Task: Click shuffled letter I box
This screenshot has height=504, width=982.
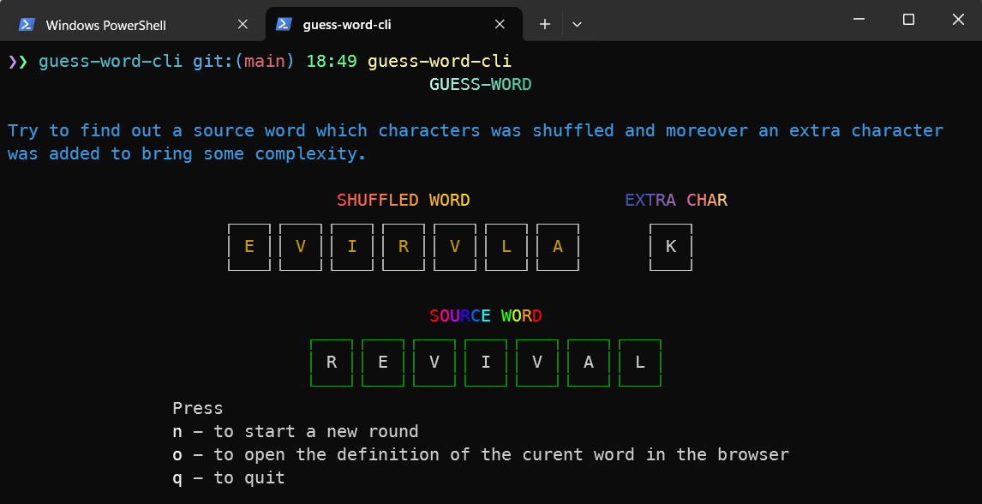Action: tap(352, 247)
